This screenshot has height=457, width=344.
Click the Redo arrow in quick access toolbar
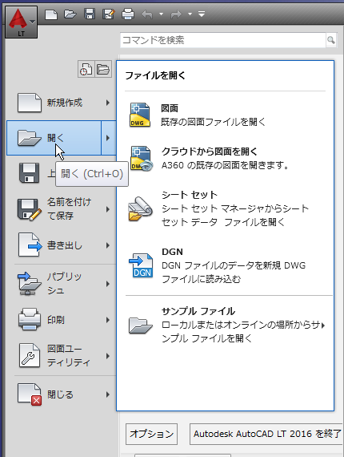click(x=176, y=14)
